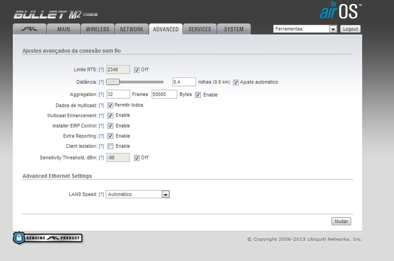Open the Ubiquiti logo tab
The width and height of the screenshot is (394, 261).
point(30,29)
